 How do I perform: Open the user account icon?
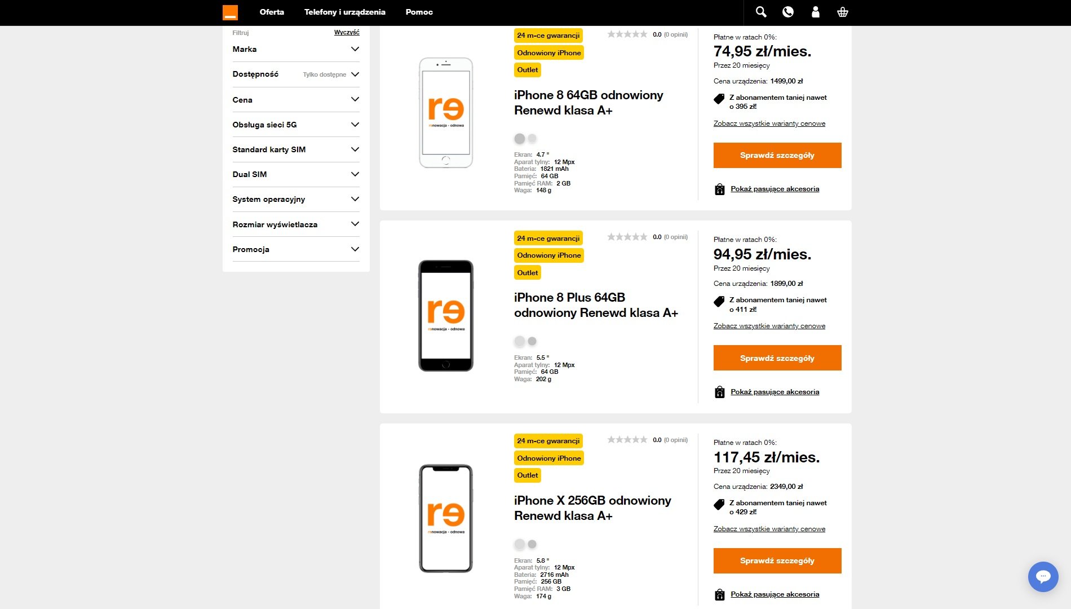pos(815,12)
